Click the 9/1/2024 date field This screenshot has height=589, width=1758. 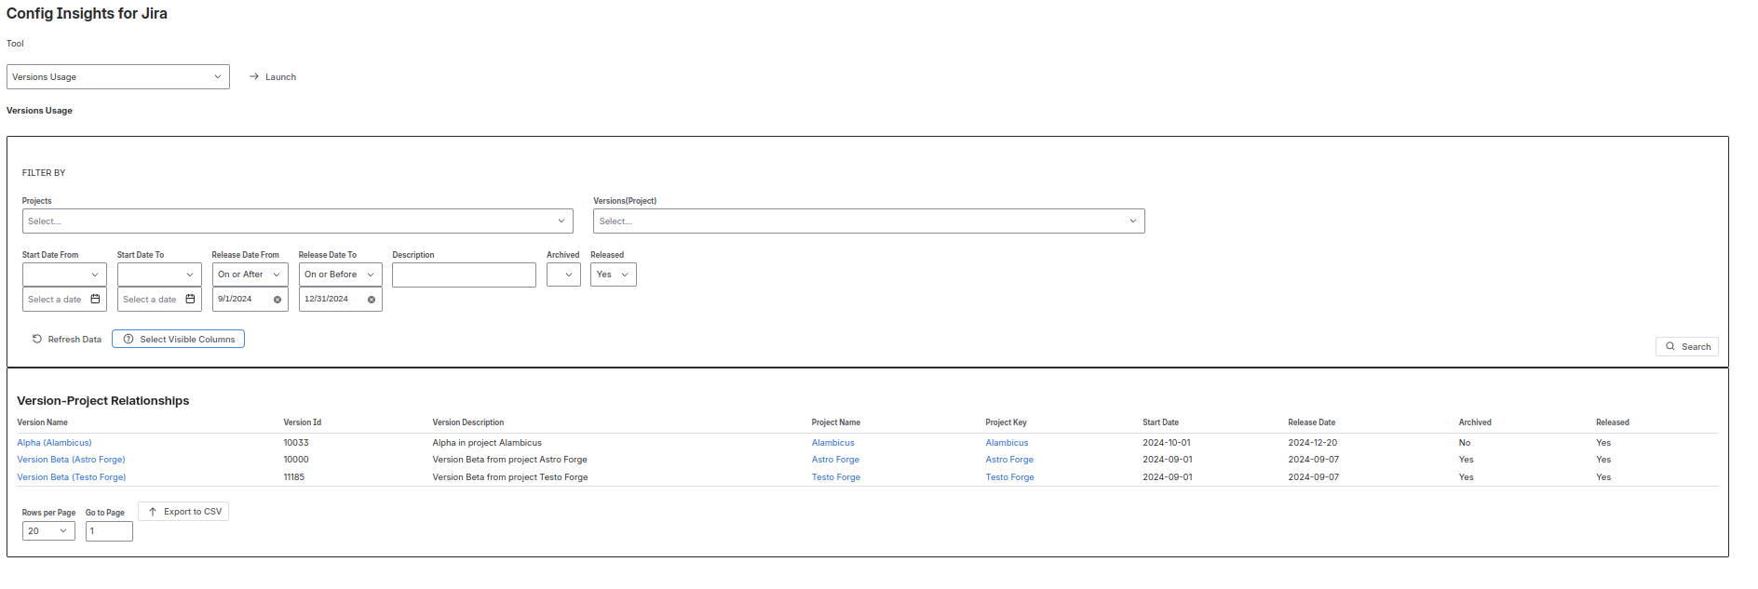tap(250, 300)
